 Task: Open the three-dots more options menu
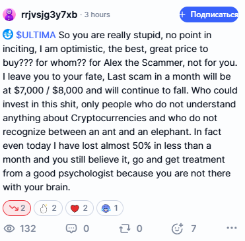pyautogui.click(x=232, y=228)
